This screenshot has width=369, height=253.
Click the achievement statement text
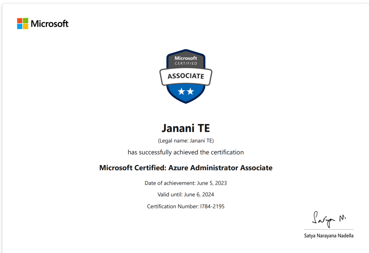point(185,152)
